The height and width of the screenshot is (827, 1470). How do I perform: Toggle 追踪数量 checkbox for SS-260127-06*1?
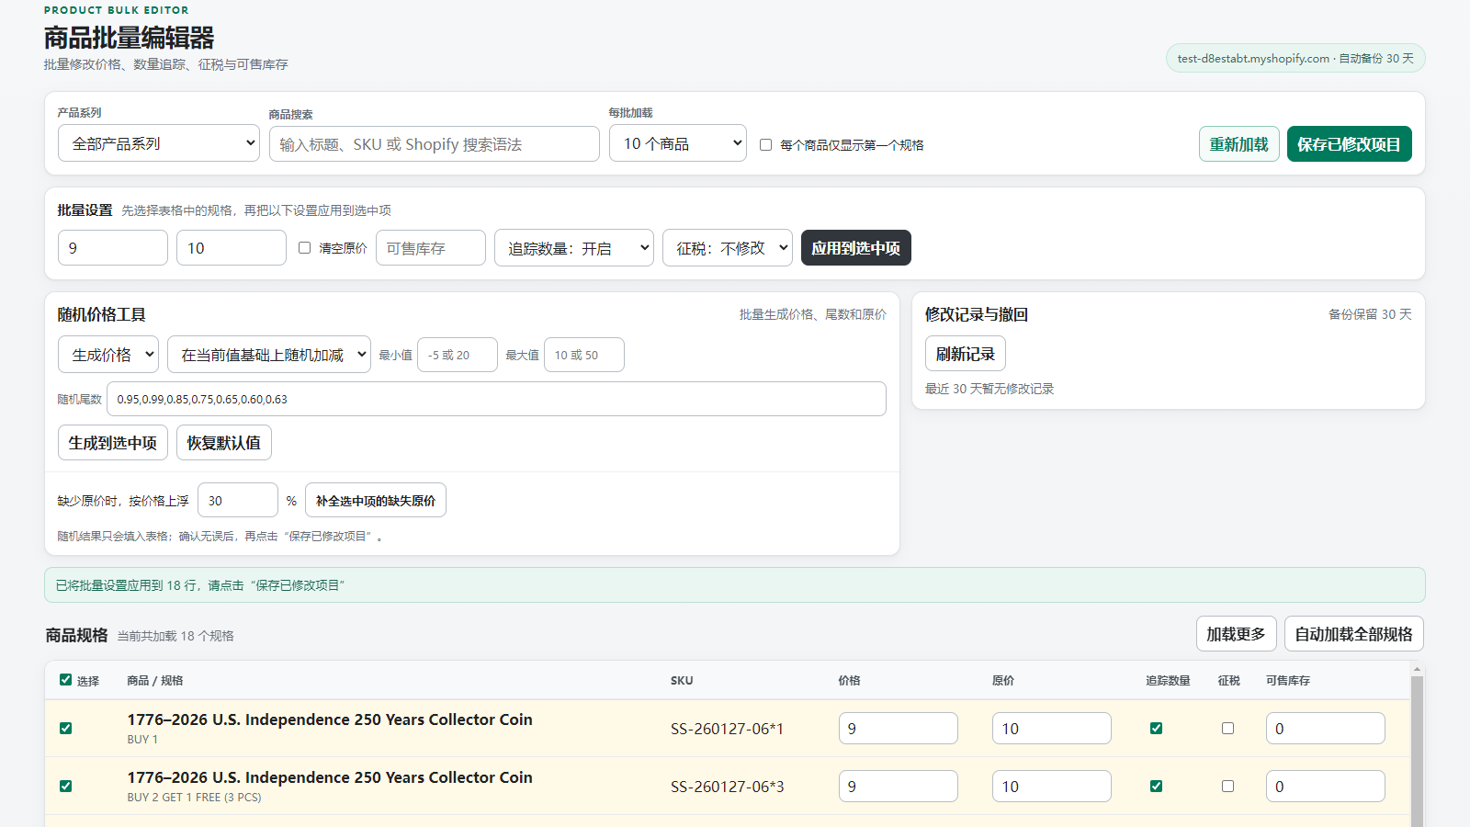(1156, 729)
